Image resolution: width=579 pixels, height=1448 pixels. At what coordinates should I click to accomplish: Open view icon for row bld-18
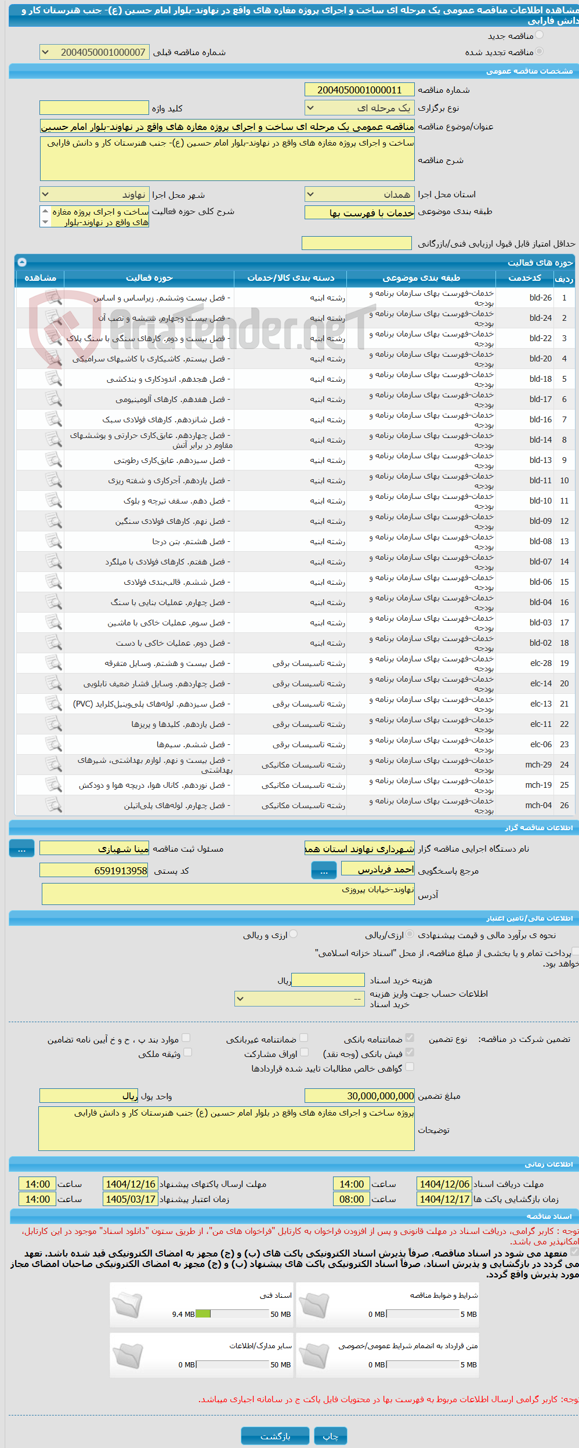[53, 379]
